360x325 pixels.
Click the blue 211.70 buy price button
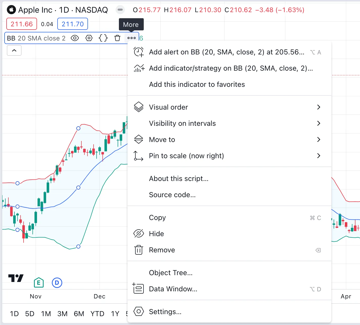[73, 24]
